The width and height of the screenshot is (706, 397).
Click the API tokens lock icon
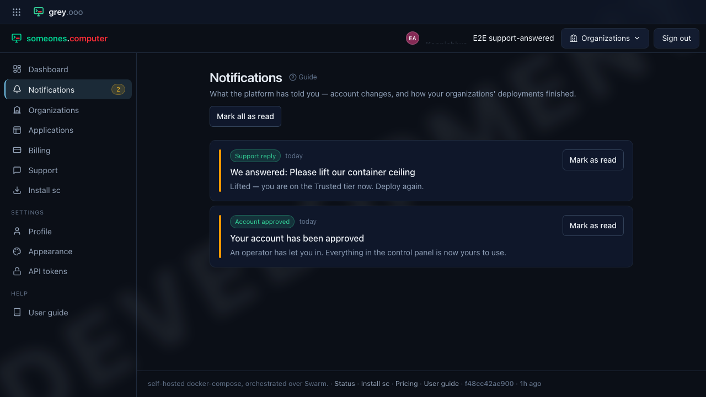click(x=17, y=271)
